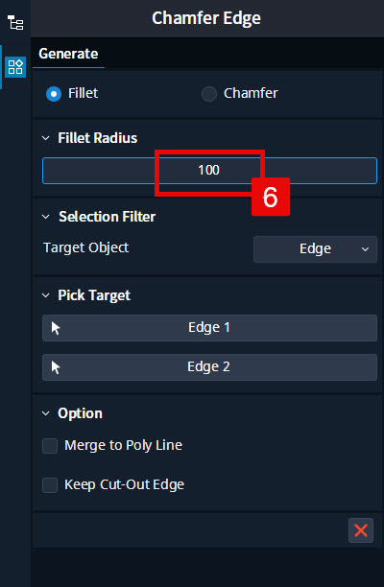The height and width of the screenshot is (587, 384).
Task: Collapse the Fillet Radius section
Action: tap(45, 138)
